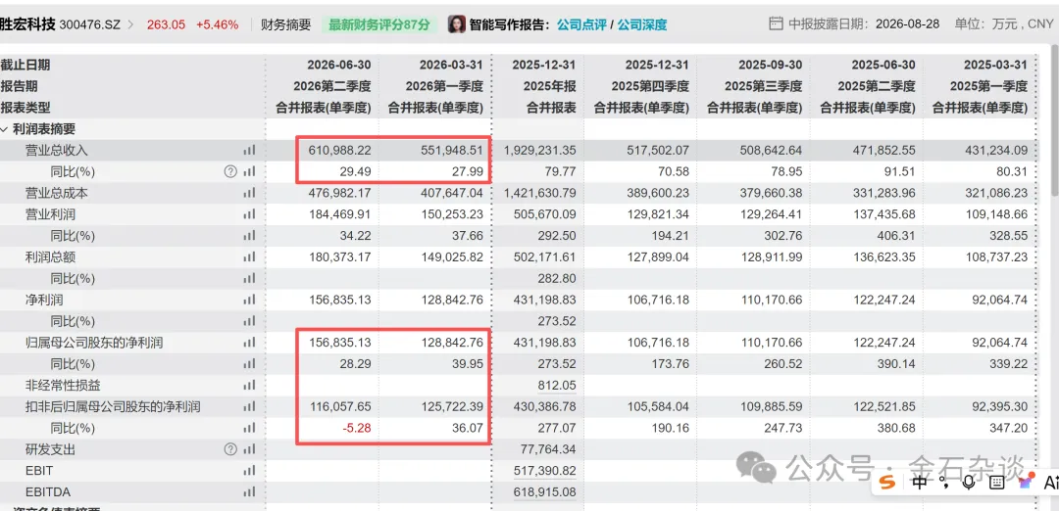Select operating cost value 476,982.17
1059x511 pixels.
[337, 193]
